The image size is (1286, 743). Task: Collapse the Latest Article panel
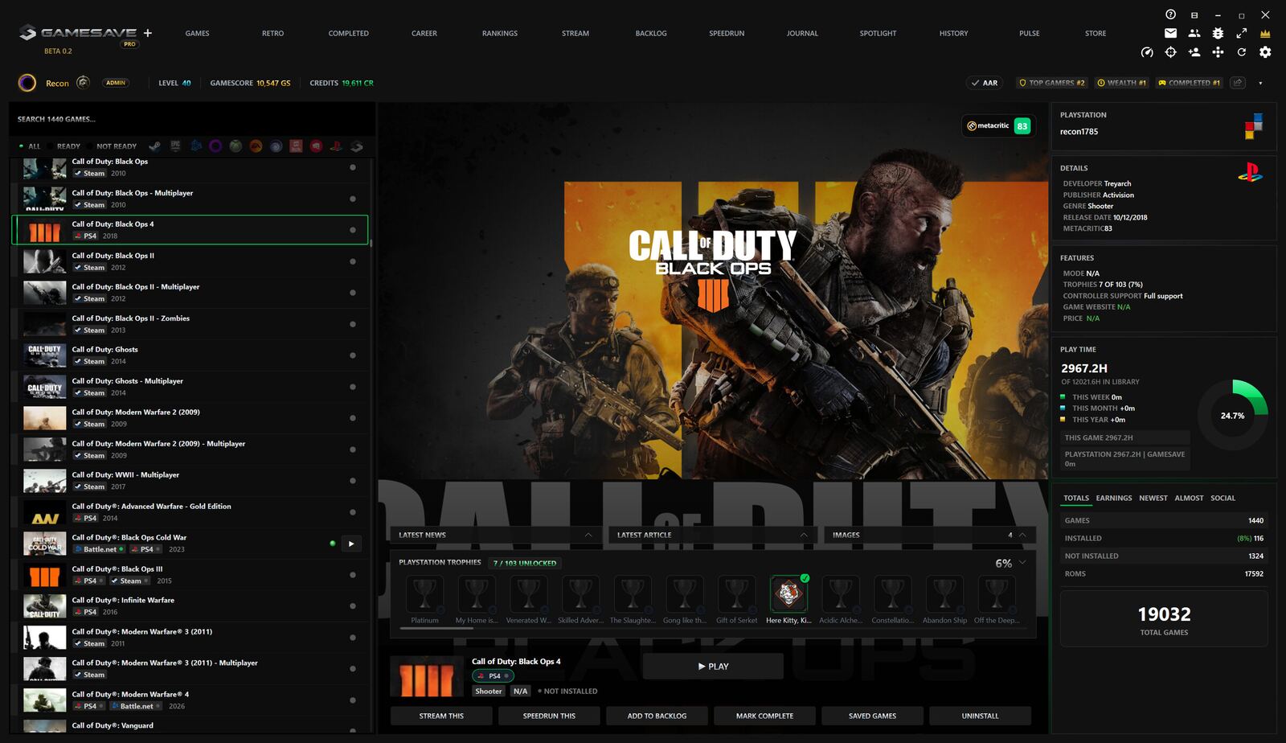click(x=804, y=535)
